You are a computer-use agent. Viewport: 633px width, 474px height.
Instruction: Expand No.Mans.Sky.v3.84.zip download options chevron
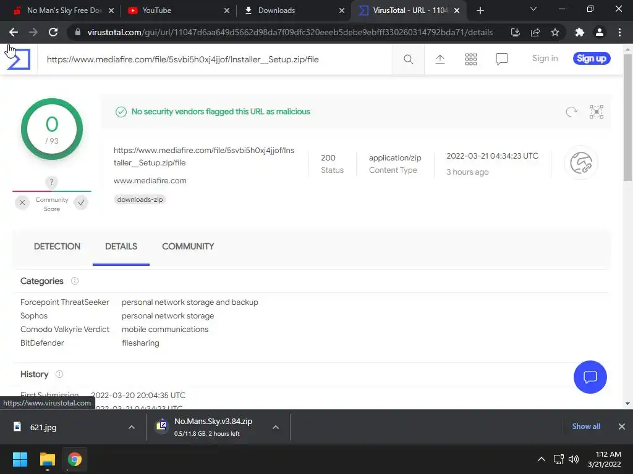pos(276,427)
